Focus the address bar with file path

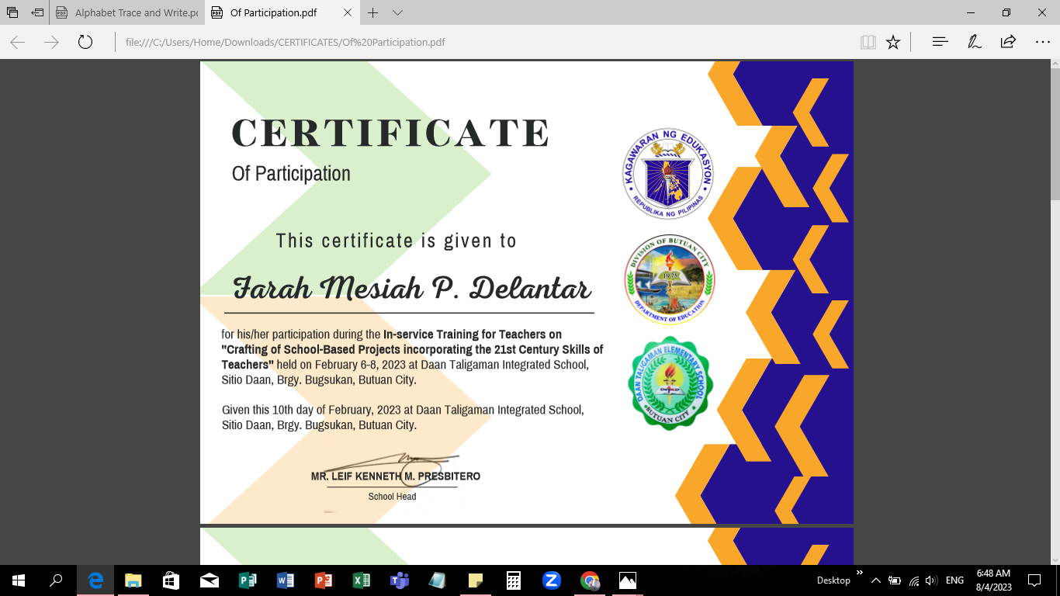tap(485, 42)
